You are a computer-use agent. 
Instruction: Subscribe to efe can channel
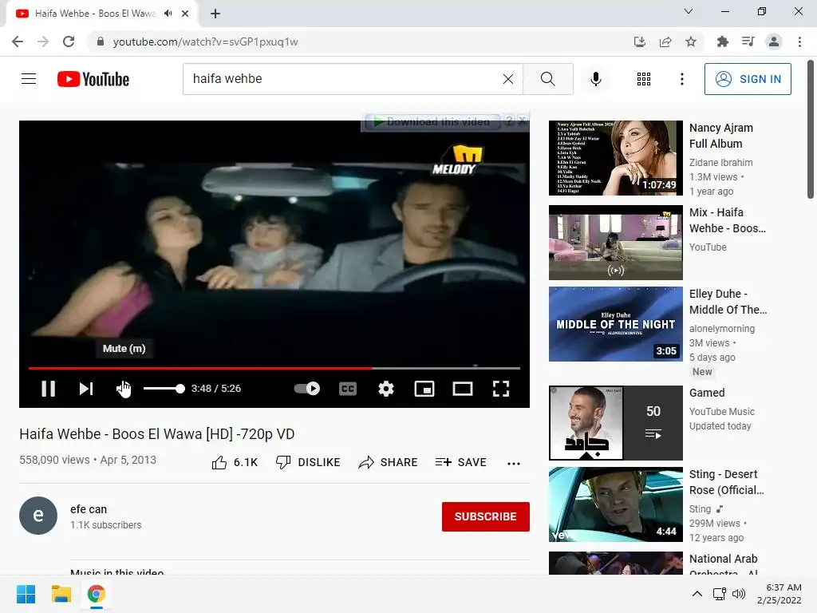(x=486, y=516)
